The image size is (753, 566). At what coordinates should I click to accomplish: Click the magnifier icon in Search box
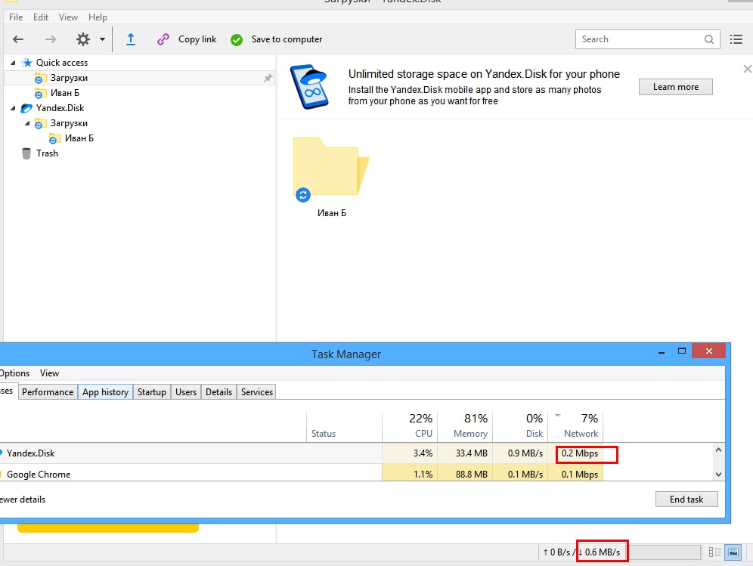coord(709,39)
